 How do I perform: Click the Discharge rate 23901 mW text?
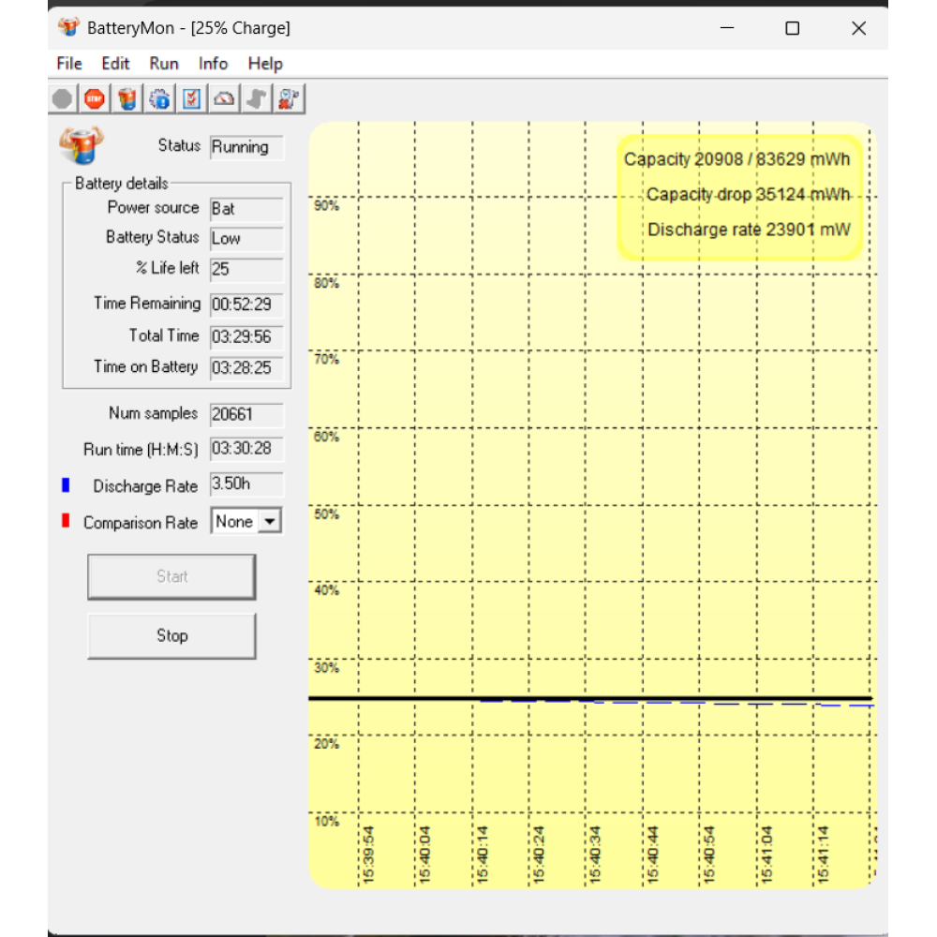pyautogui.click(x=749, y=231)
